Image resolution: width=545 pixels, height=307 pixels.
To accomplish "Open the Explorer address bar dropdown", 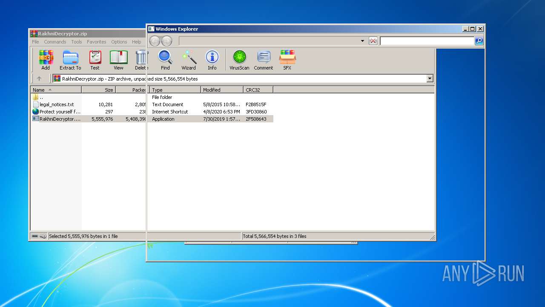I will pyautogui.click(x=362, y=41).
